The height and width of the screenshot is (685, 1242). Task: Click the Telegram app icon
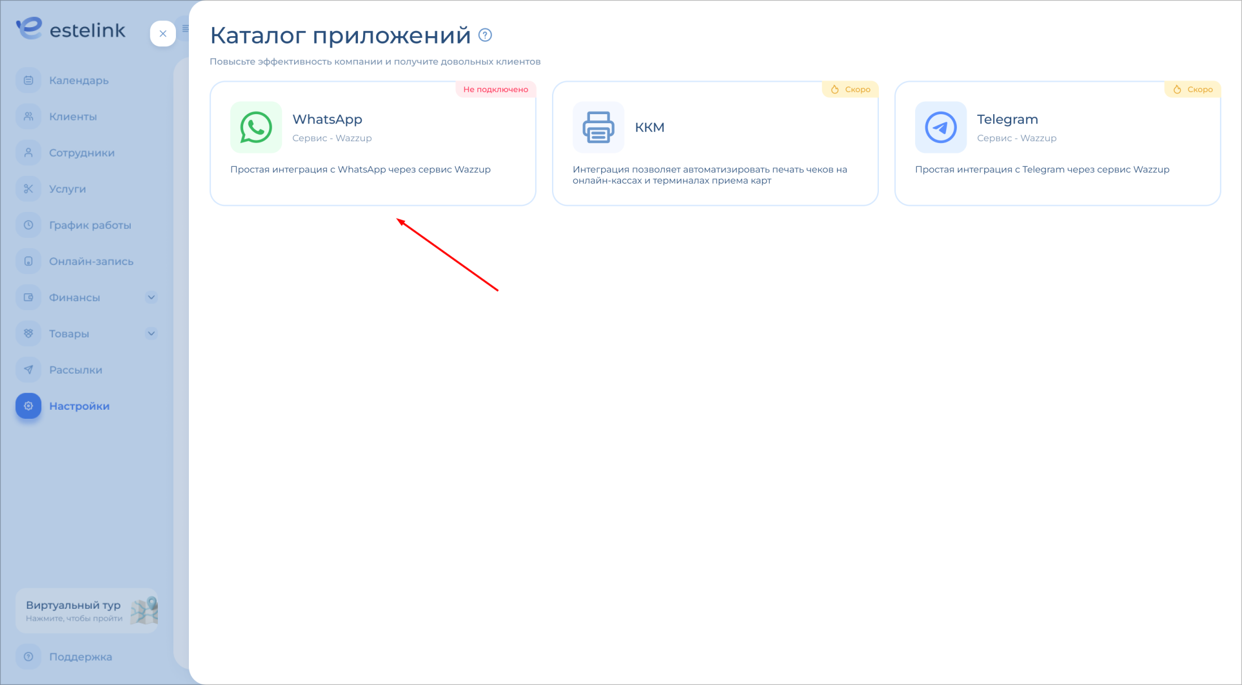(941, 127)
